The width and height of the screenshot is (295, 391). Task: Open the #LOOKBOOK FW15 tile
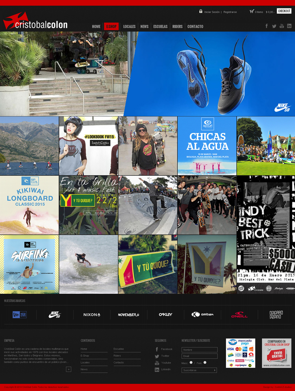pyautogui.click(x=89, y=146)
